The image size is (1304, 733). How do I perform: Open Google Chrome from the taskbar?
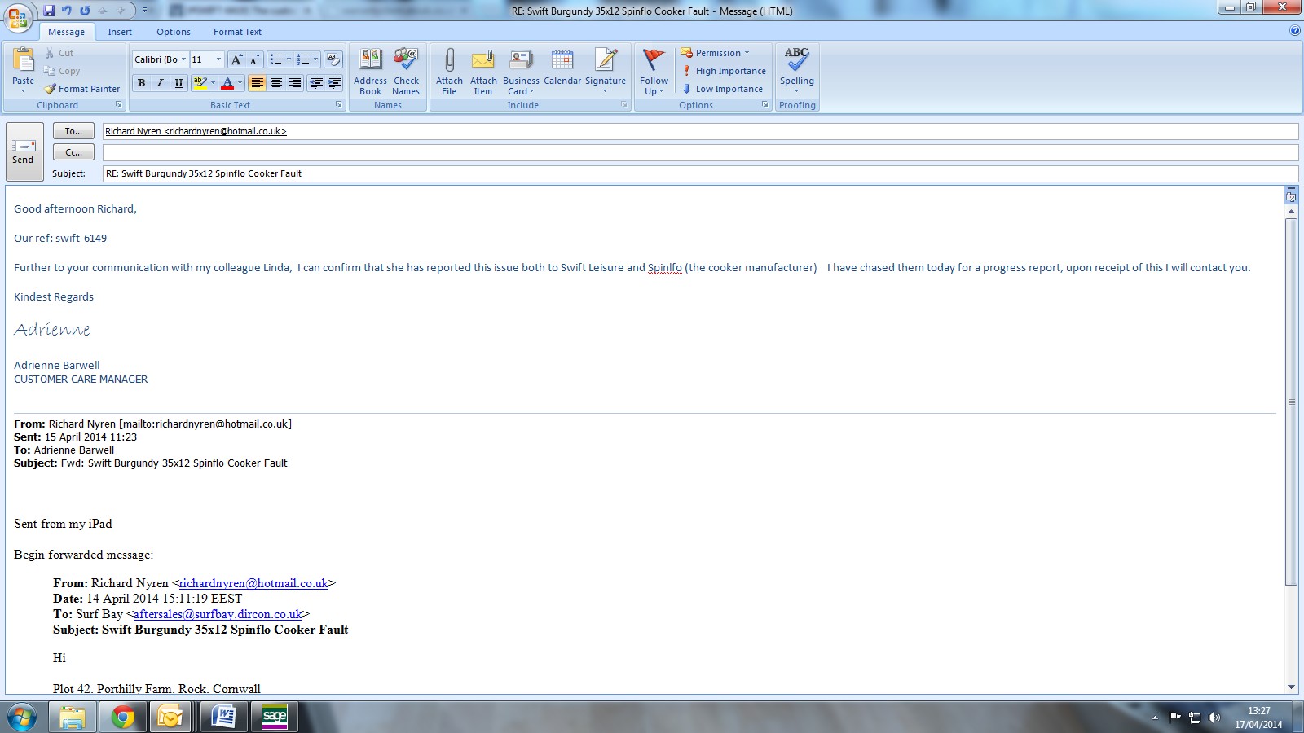tap(124, 718)
